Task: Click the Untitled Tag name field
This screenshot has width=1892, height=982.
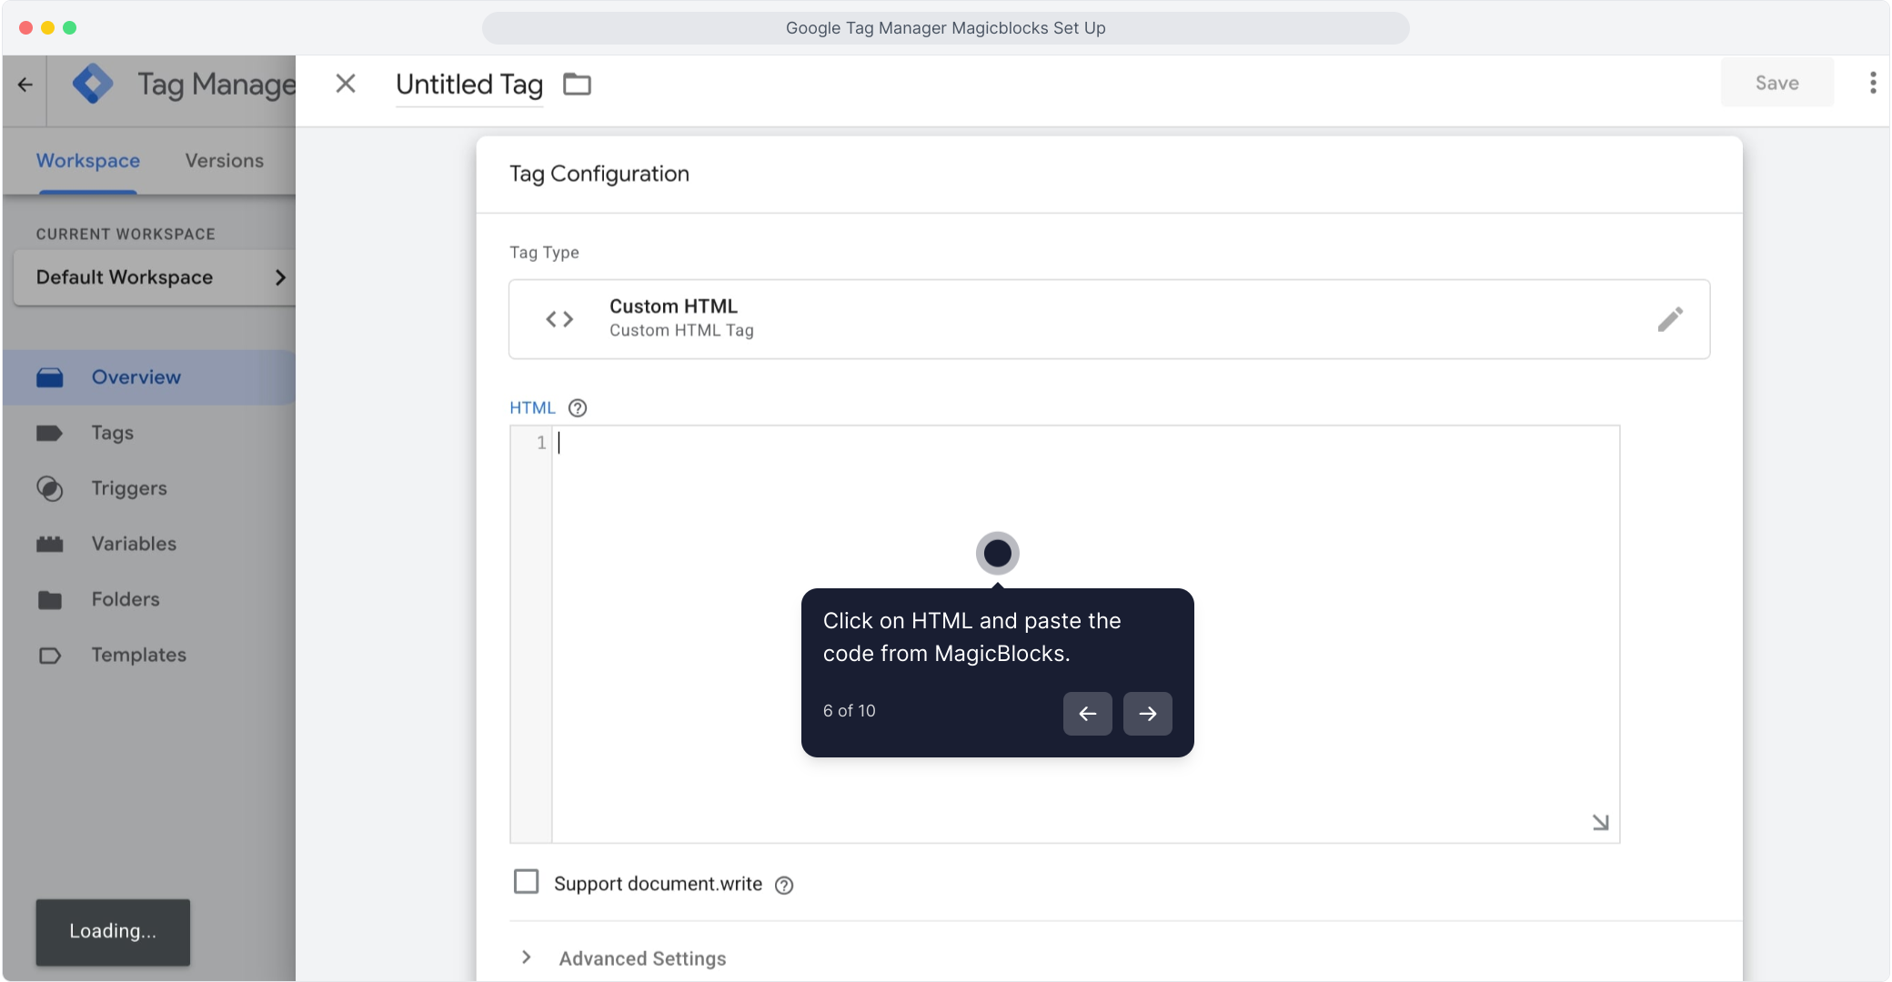Action: (469, 85)
